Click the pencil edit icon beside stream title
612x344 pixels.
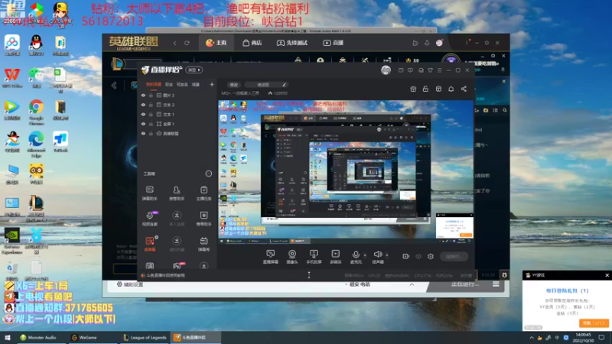point(284,85)
